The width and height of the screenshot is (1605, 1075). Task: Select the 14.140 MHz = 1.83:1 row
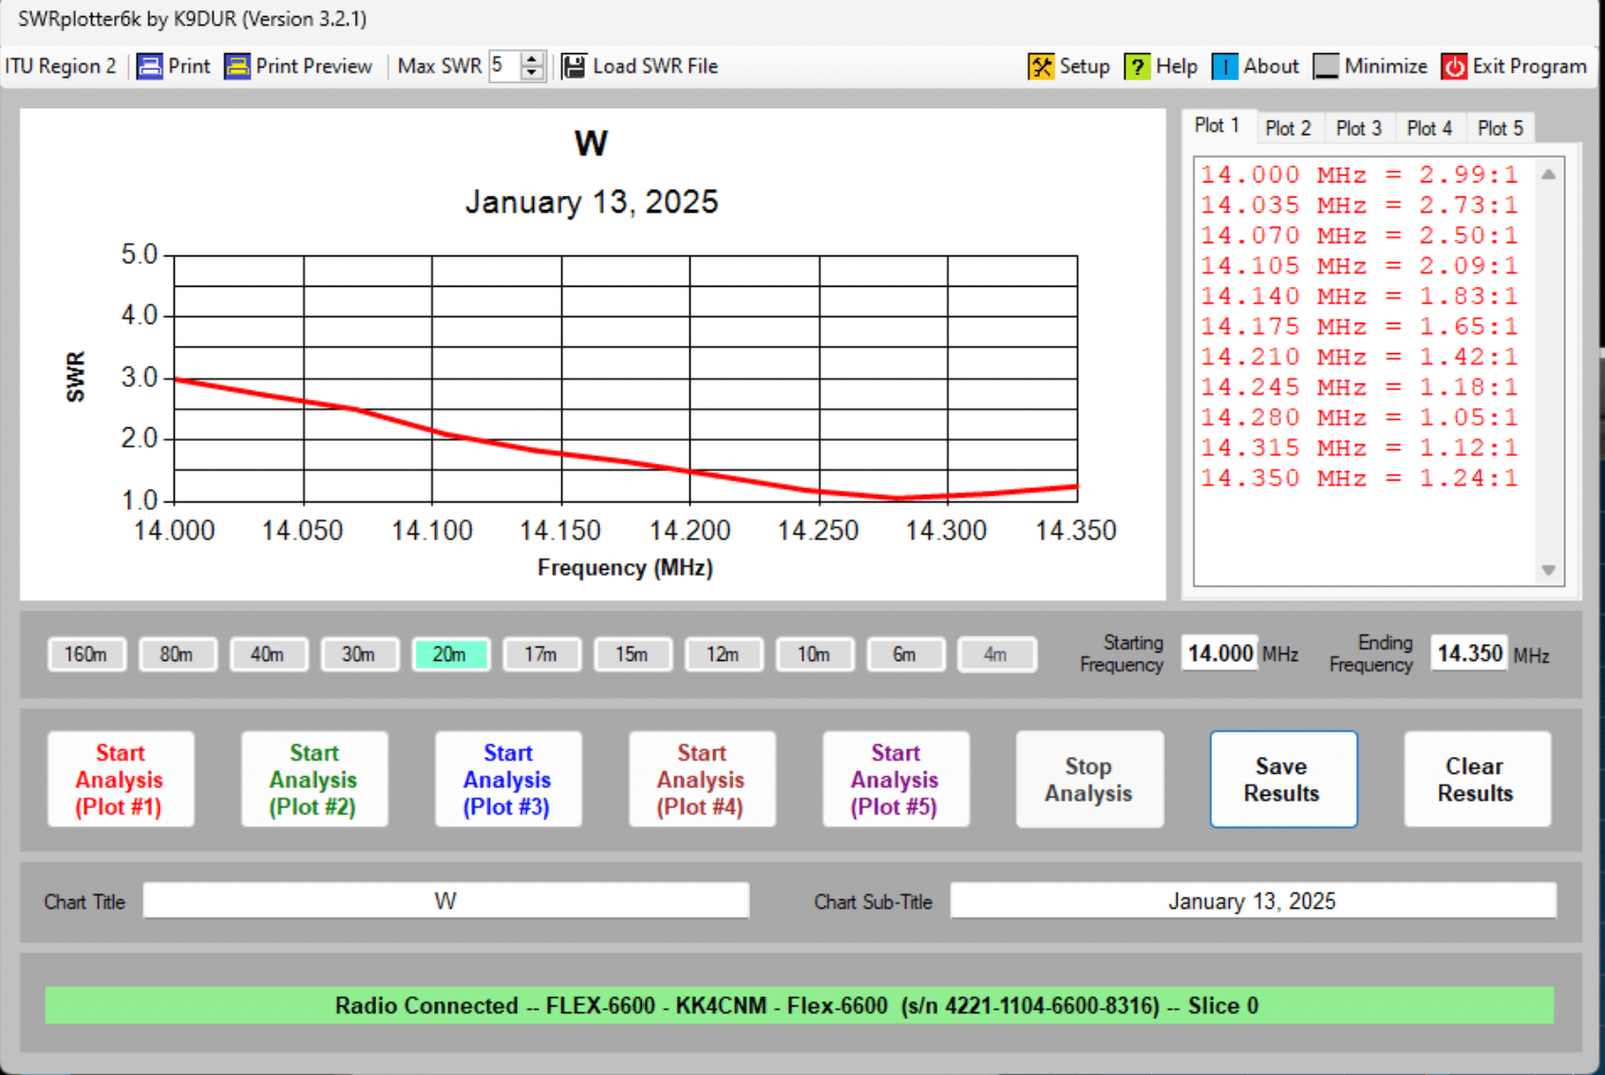(x=1359, y=296)
